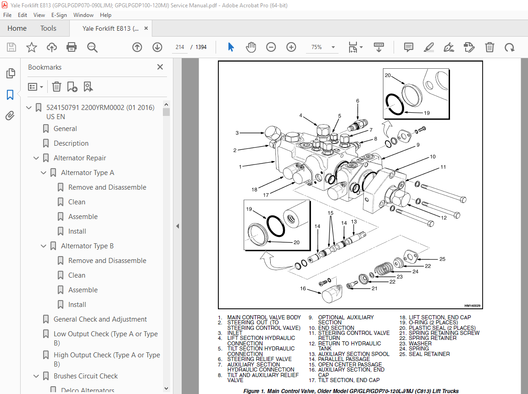Select the arrow Selection tool
Screen dimensions: 528x394
click(x=231, y=47)
